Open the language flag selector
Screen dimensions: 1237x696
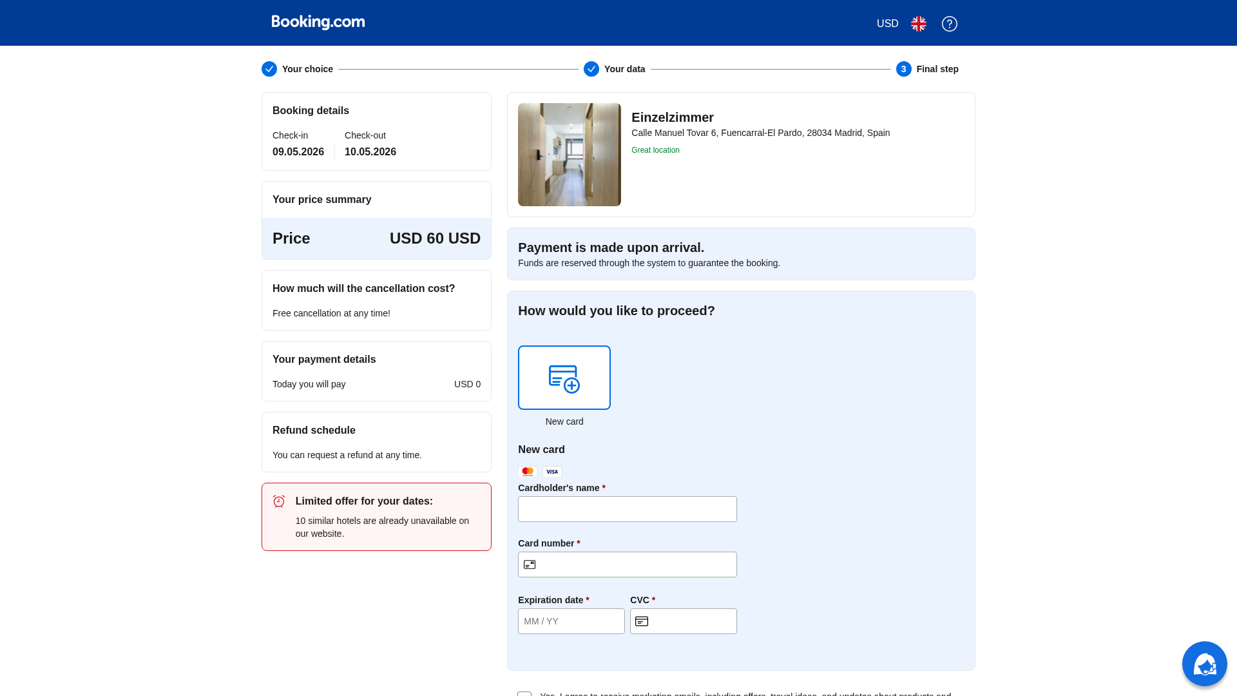point(918,23)
